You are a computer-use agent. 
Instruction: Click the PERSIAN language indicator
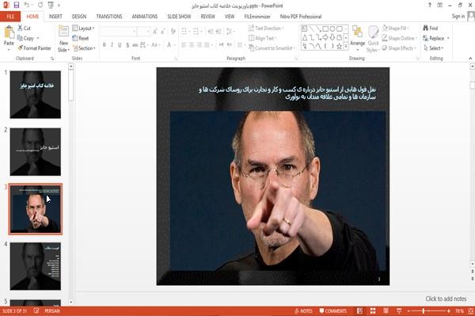tap(52, 310)
